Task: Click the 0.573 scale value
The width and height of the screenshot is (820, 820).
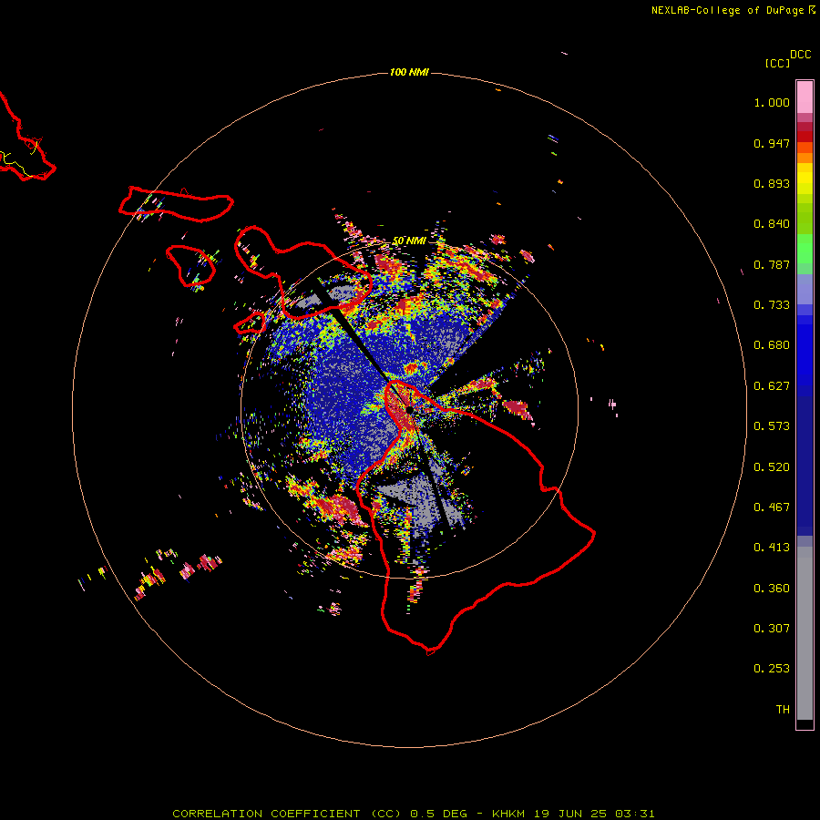Action: pos(772,426)
